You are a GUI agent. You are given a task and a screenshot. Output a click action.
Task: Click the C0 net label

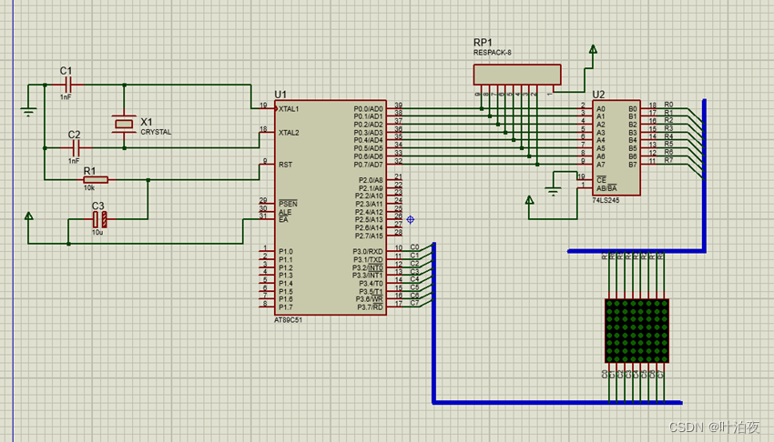coord(414,246)
